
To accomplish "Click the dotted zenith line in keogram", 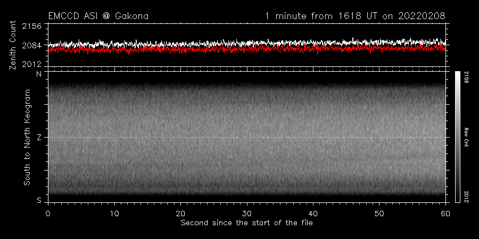I will [247, 137].
